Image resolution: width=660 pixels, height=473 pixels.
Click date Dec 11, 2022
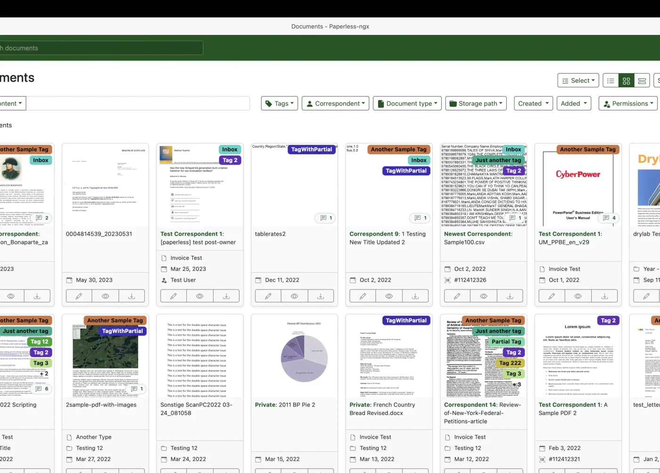click(282, 280)
